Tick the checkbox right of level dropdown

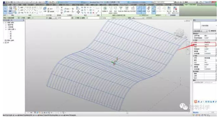146,18
